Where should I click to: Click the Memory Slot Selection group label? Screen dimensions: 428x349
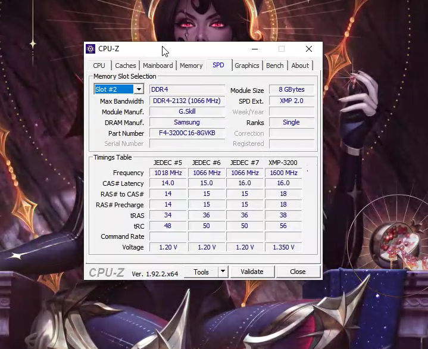(125, 76)
